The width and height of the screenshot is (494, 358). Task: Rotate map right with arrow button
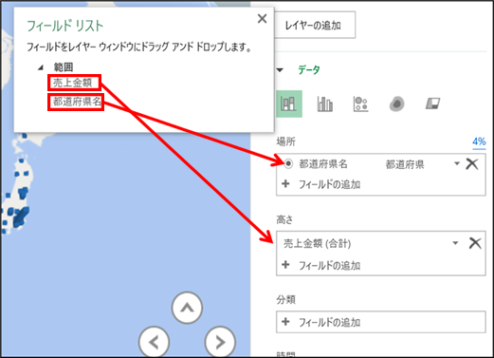point(220,342)
